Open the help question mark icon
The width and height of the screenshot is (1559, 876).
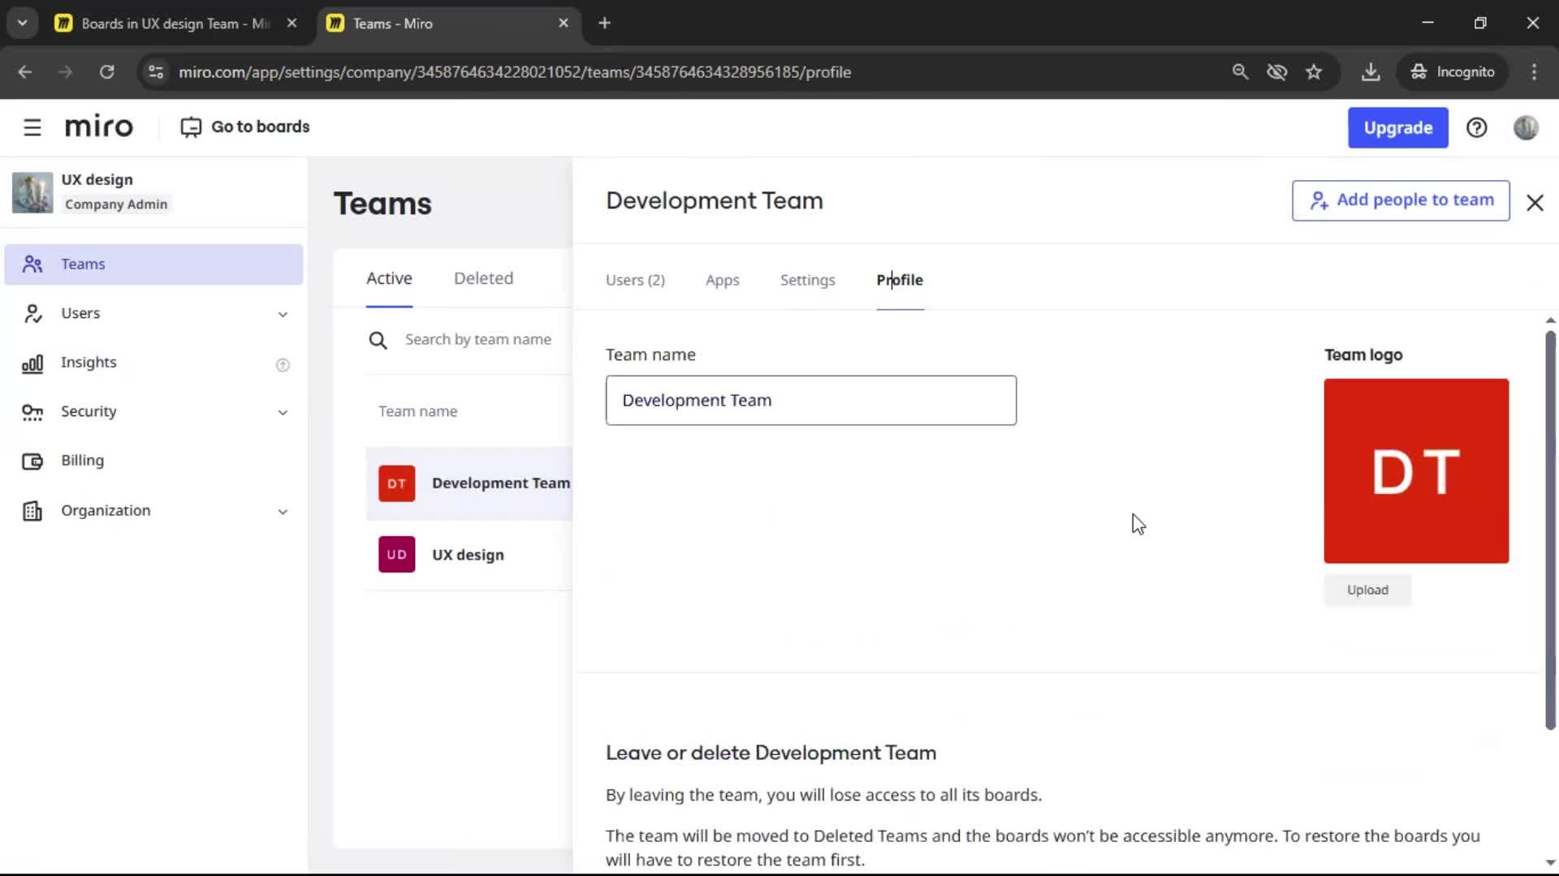(x=1476, y=127)
